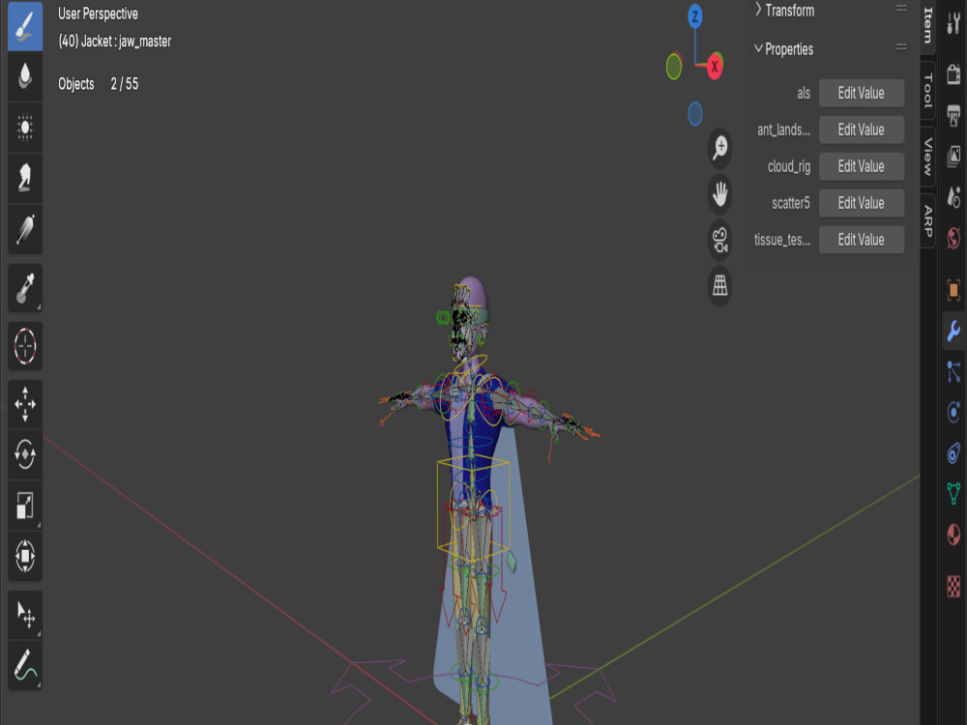Select the Rotate tool
Screen dimensions: 967x725
coord(25,455)
